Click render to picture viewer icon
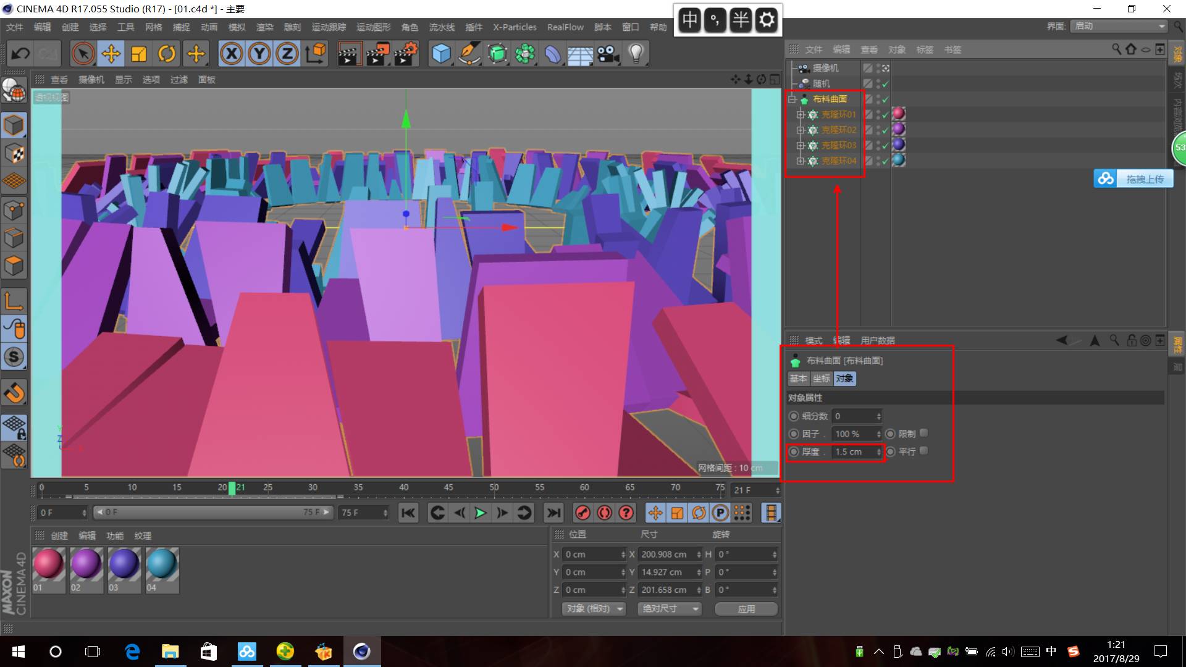Screen dimensions: 1186x667 pos(377,54)
